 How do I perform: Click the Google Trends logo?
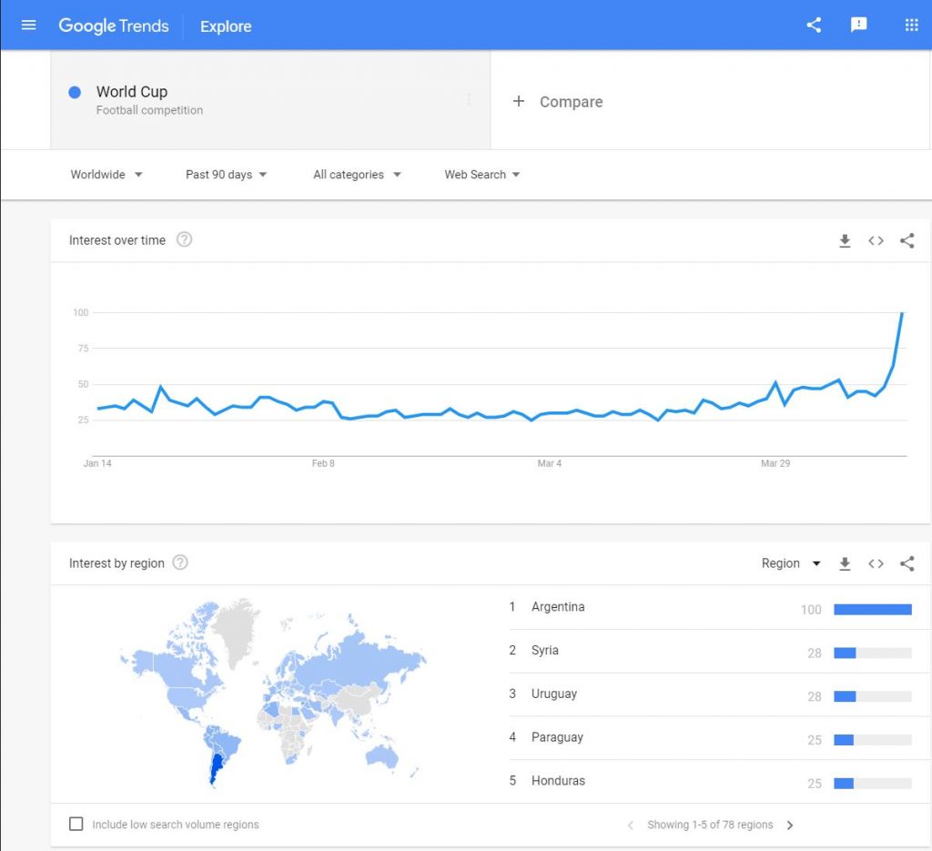(x=114, y=25)
